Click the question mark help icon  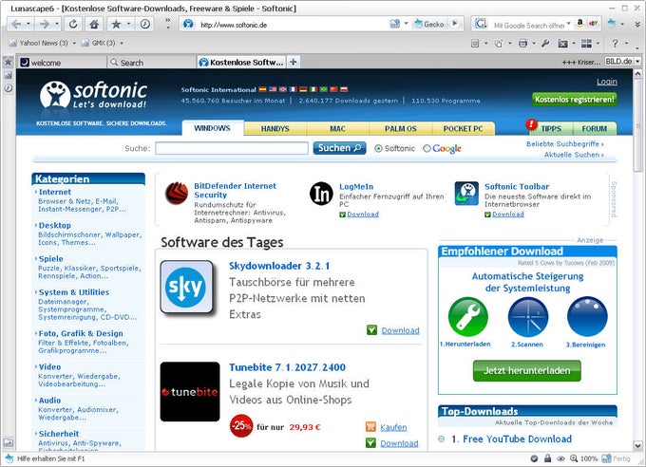pos(615,44)
